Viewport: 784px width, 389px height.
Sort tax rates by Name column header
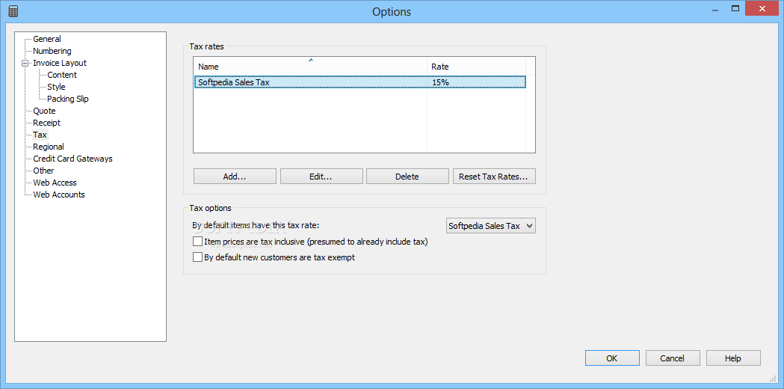(310, 67)
